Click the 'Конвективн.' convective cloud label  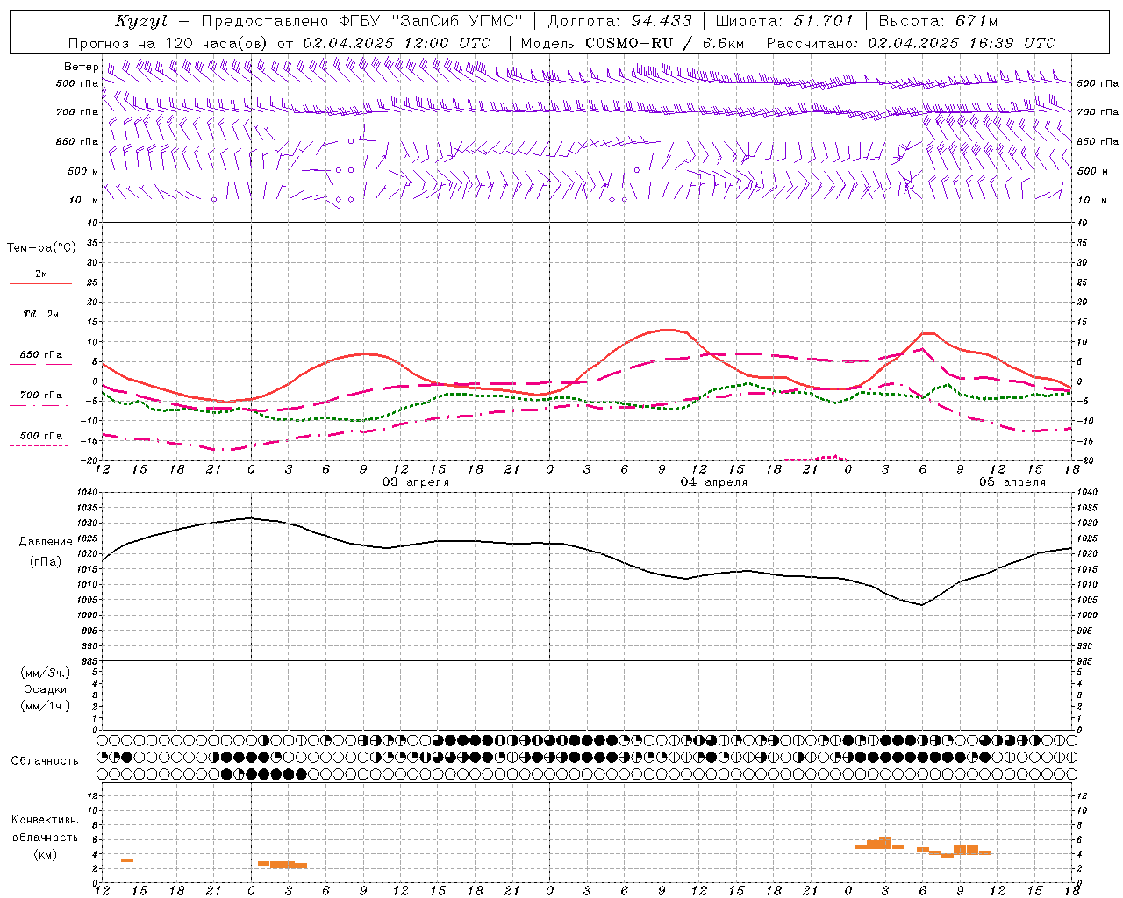point(46,820)
